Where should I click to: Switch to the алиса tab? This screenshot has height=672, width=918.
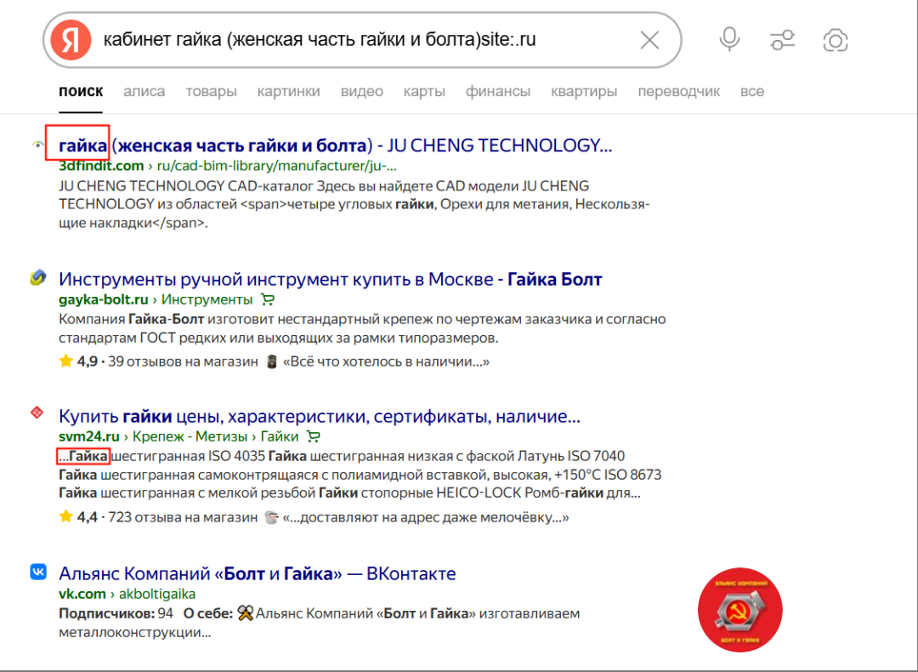[x=144, y=91]
